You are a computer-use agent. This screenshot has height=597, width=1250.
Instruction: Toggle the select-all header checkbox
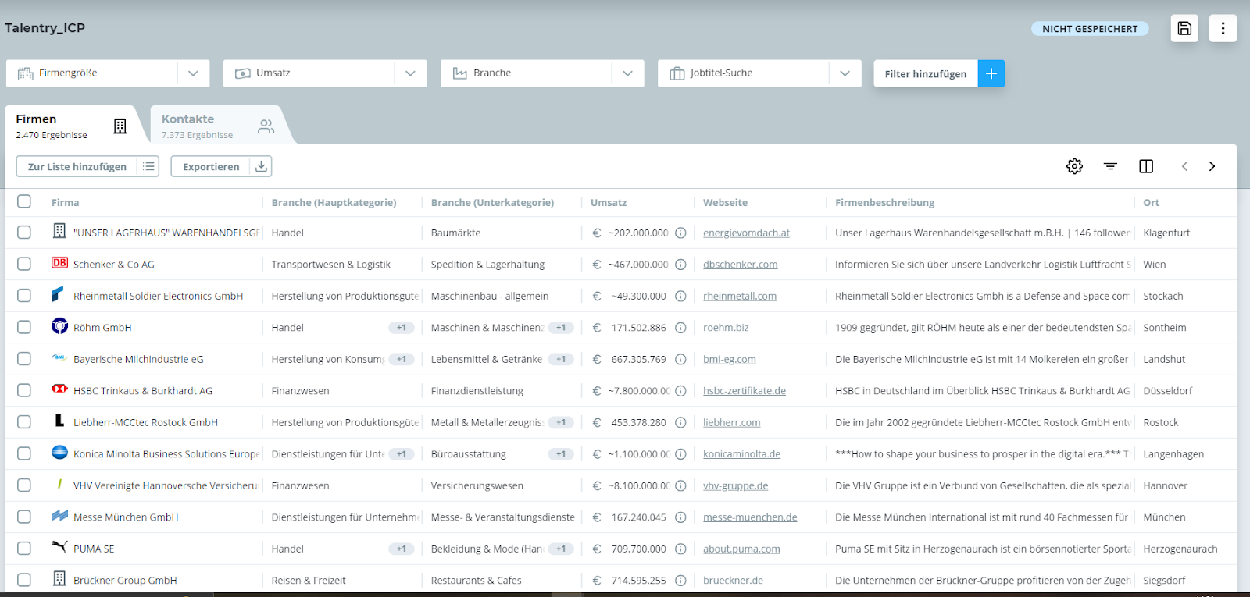tap(24, 201)
